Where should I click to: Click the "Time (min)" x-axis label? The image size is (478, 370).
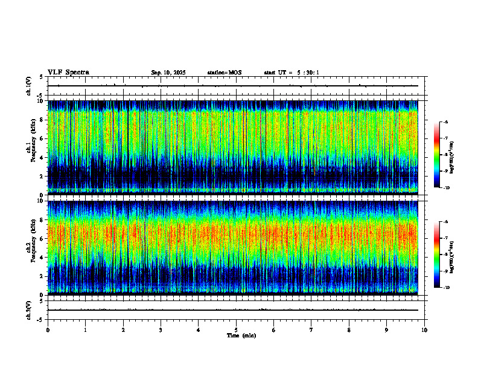(x=241, y=336)
